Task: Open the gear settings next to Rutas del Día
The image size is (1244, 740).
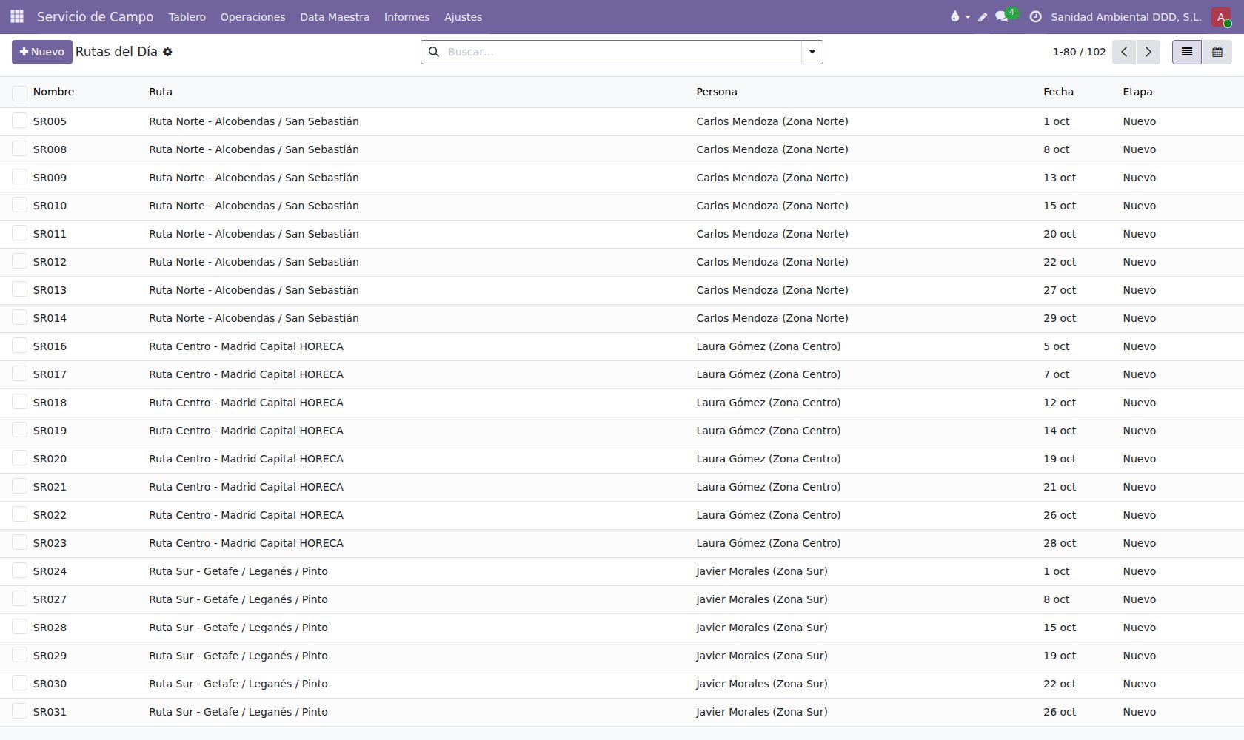Action: [x=167, y=52]
